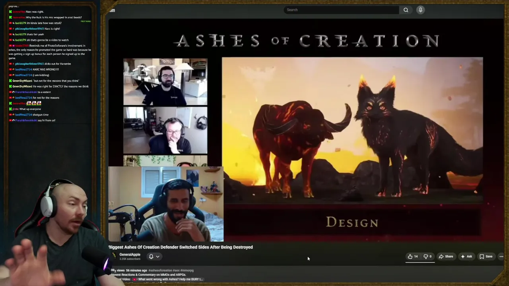
Task: Click the Ask button
Action: 466,257
